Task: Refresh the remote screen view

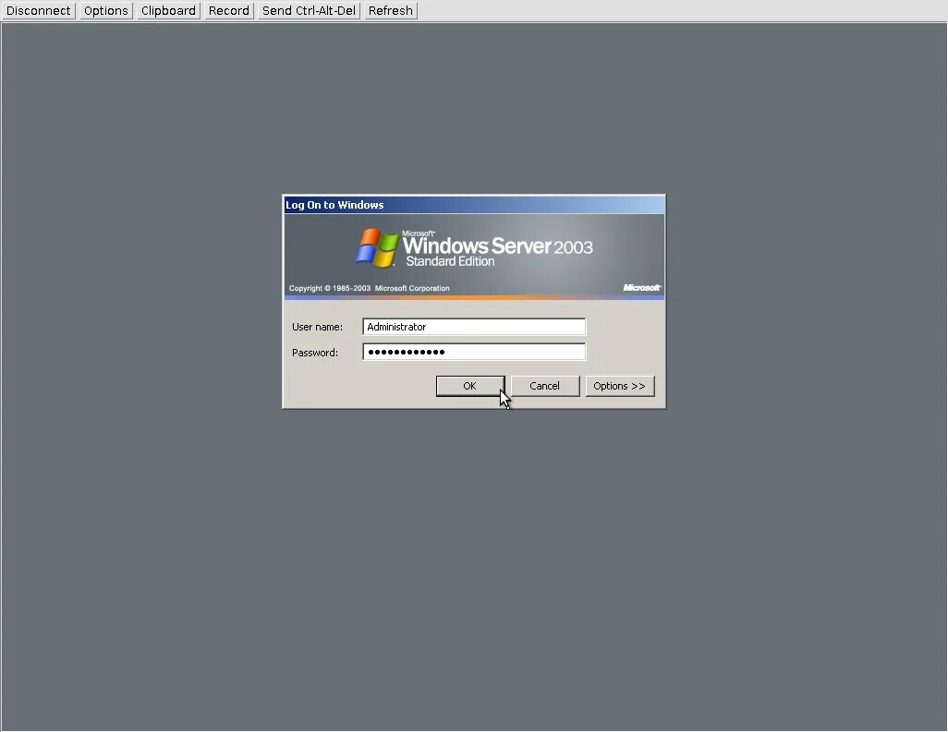Action: pos(391,11)
